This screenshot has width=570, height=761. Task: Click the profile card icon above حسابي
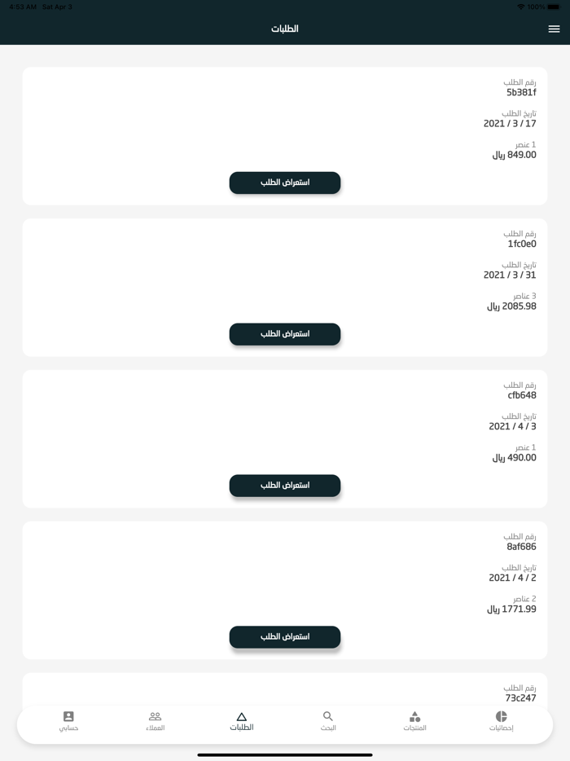pos(68,717)
